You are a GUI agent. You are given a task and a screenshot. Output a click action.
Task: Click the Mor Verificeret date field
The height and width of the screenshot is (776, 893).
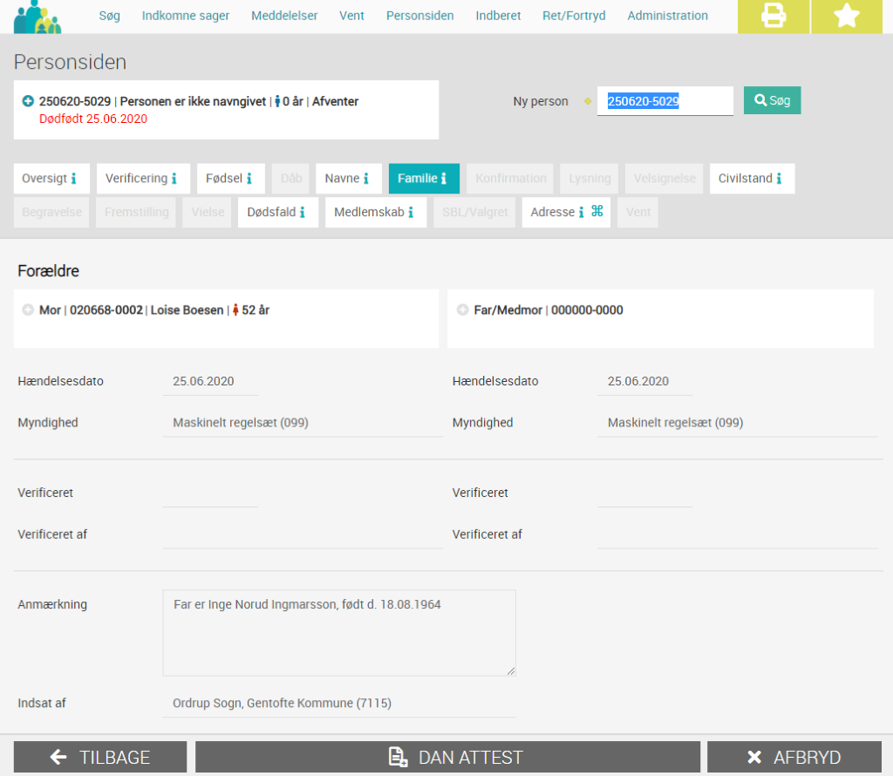pyautogui.click(x=210, y=493)
